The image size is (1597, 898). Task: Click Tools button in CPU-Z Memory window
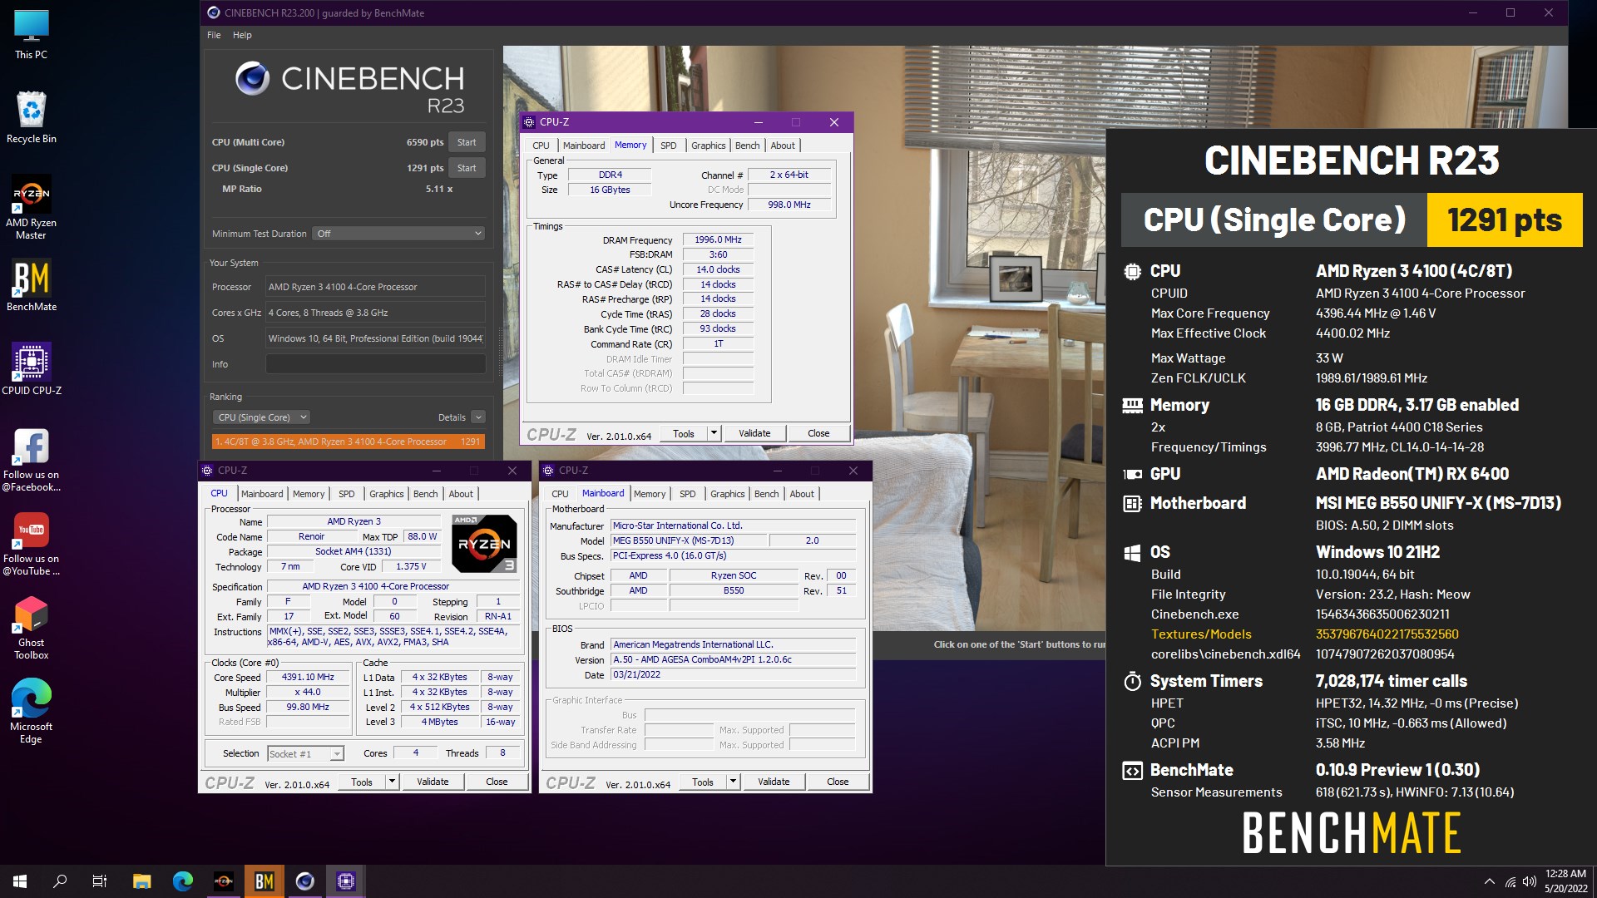[x=684, y=433]
